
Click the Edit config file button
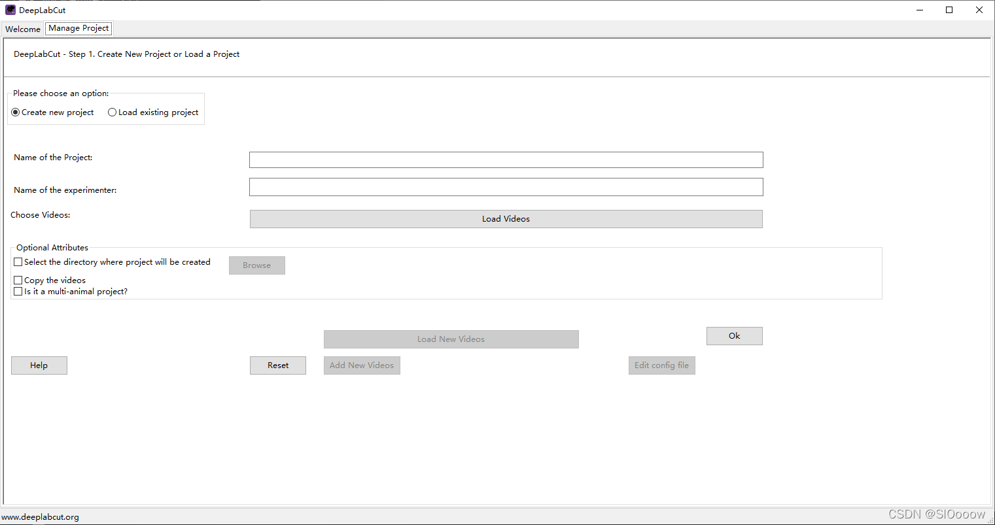click(661, 365)
